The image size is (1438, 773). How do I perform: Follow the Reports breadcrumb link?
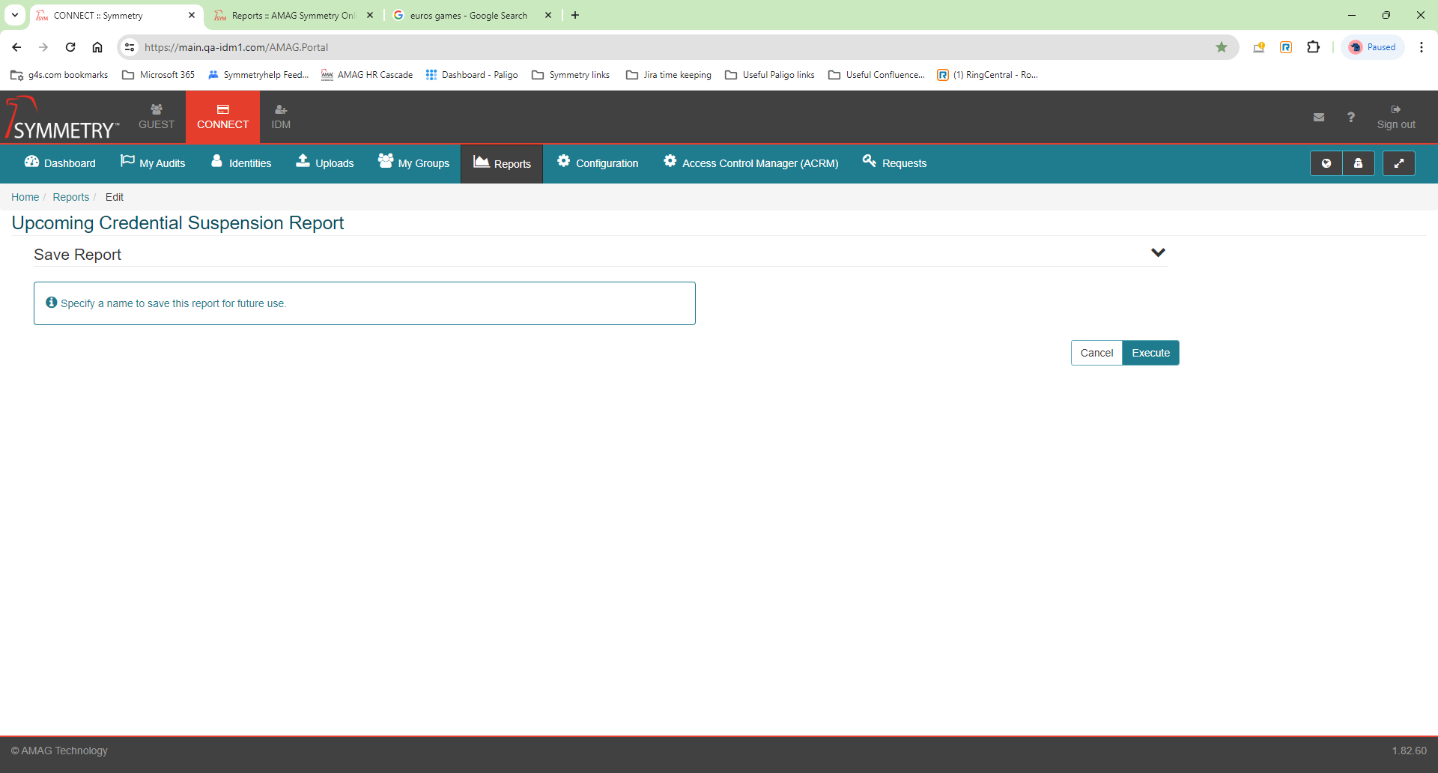pos(70,197)
